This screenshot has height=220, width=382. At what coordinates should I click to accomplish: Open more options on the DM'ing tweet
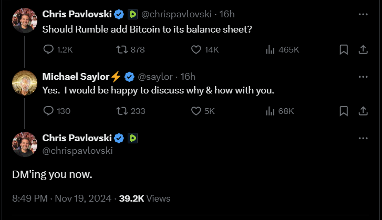(x=363, y=138)
